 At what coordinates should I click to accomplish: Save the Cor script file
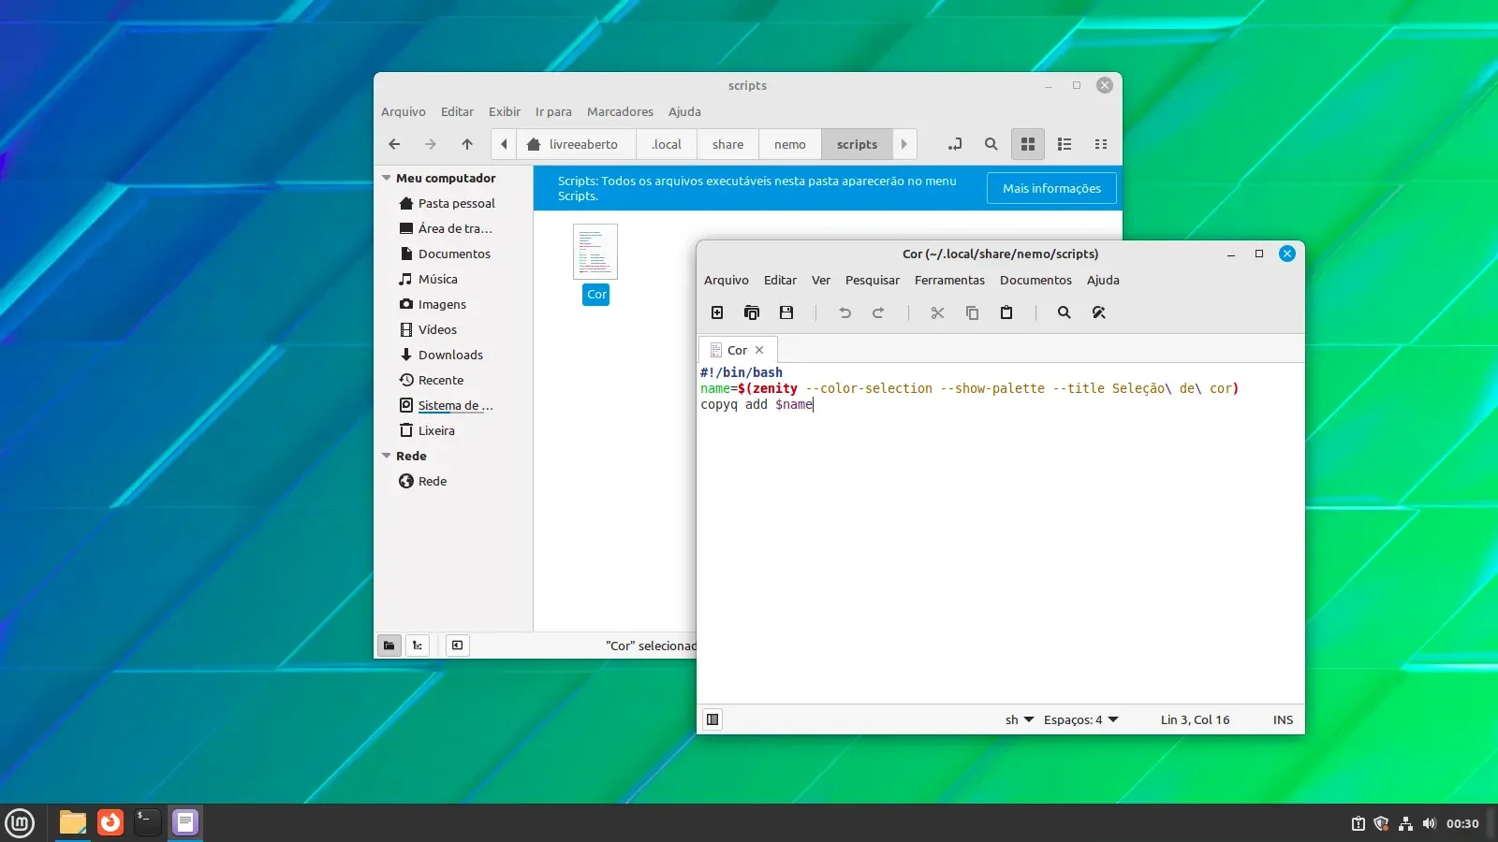click(786, 312)
